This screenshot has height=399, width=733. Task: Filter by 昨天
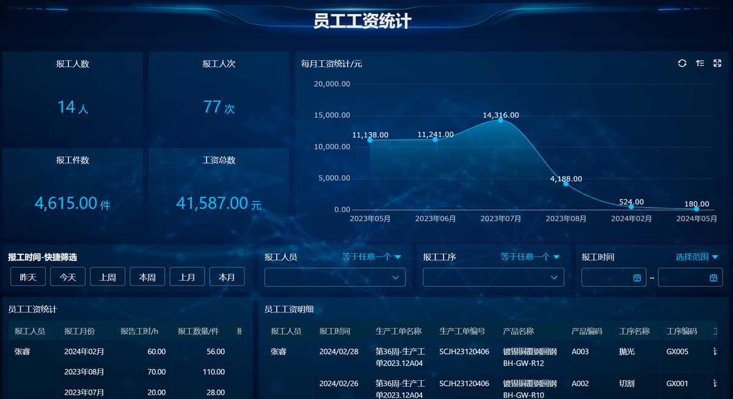(28, 277)
